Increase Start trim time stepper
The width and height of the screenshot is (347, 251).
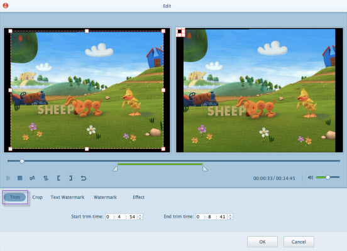pos(140,215)
